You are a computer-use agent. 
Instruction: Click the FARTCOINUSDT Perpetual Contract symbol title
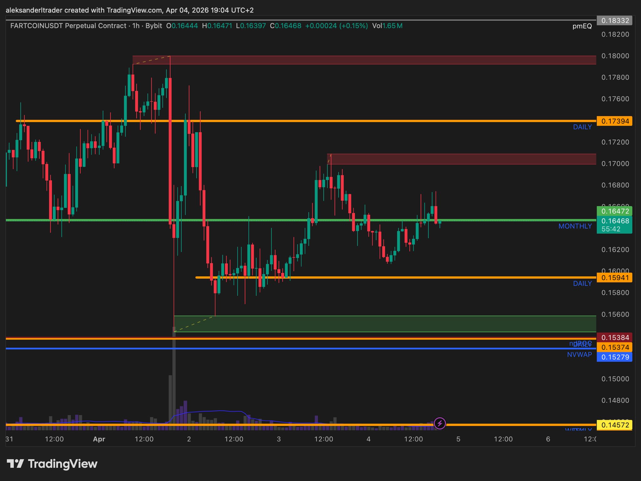[68, 26]
